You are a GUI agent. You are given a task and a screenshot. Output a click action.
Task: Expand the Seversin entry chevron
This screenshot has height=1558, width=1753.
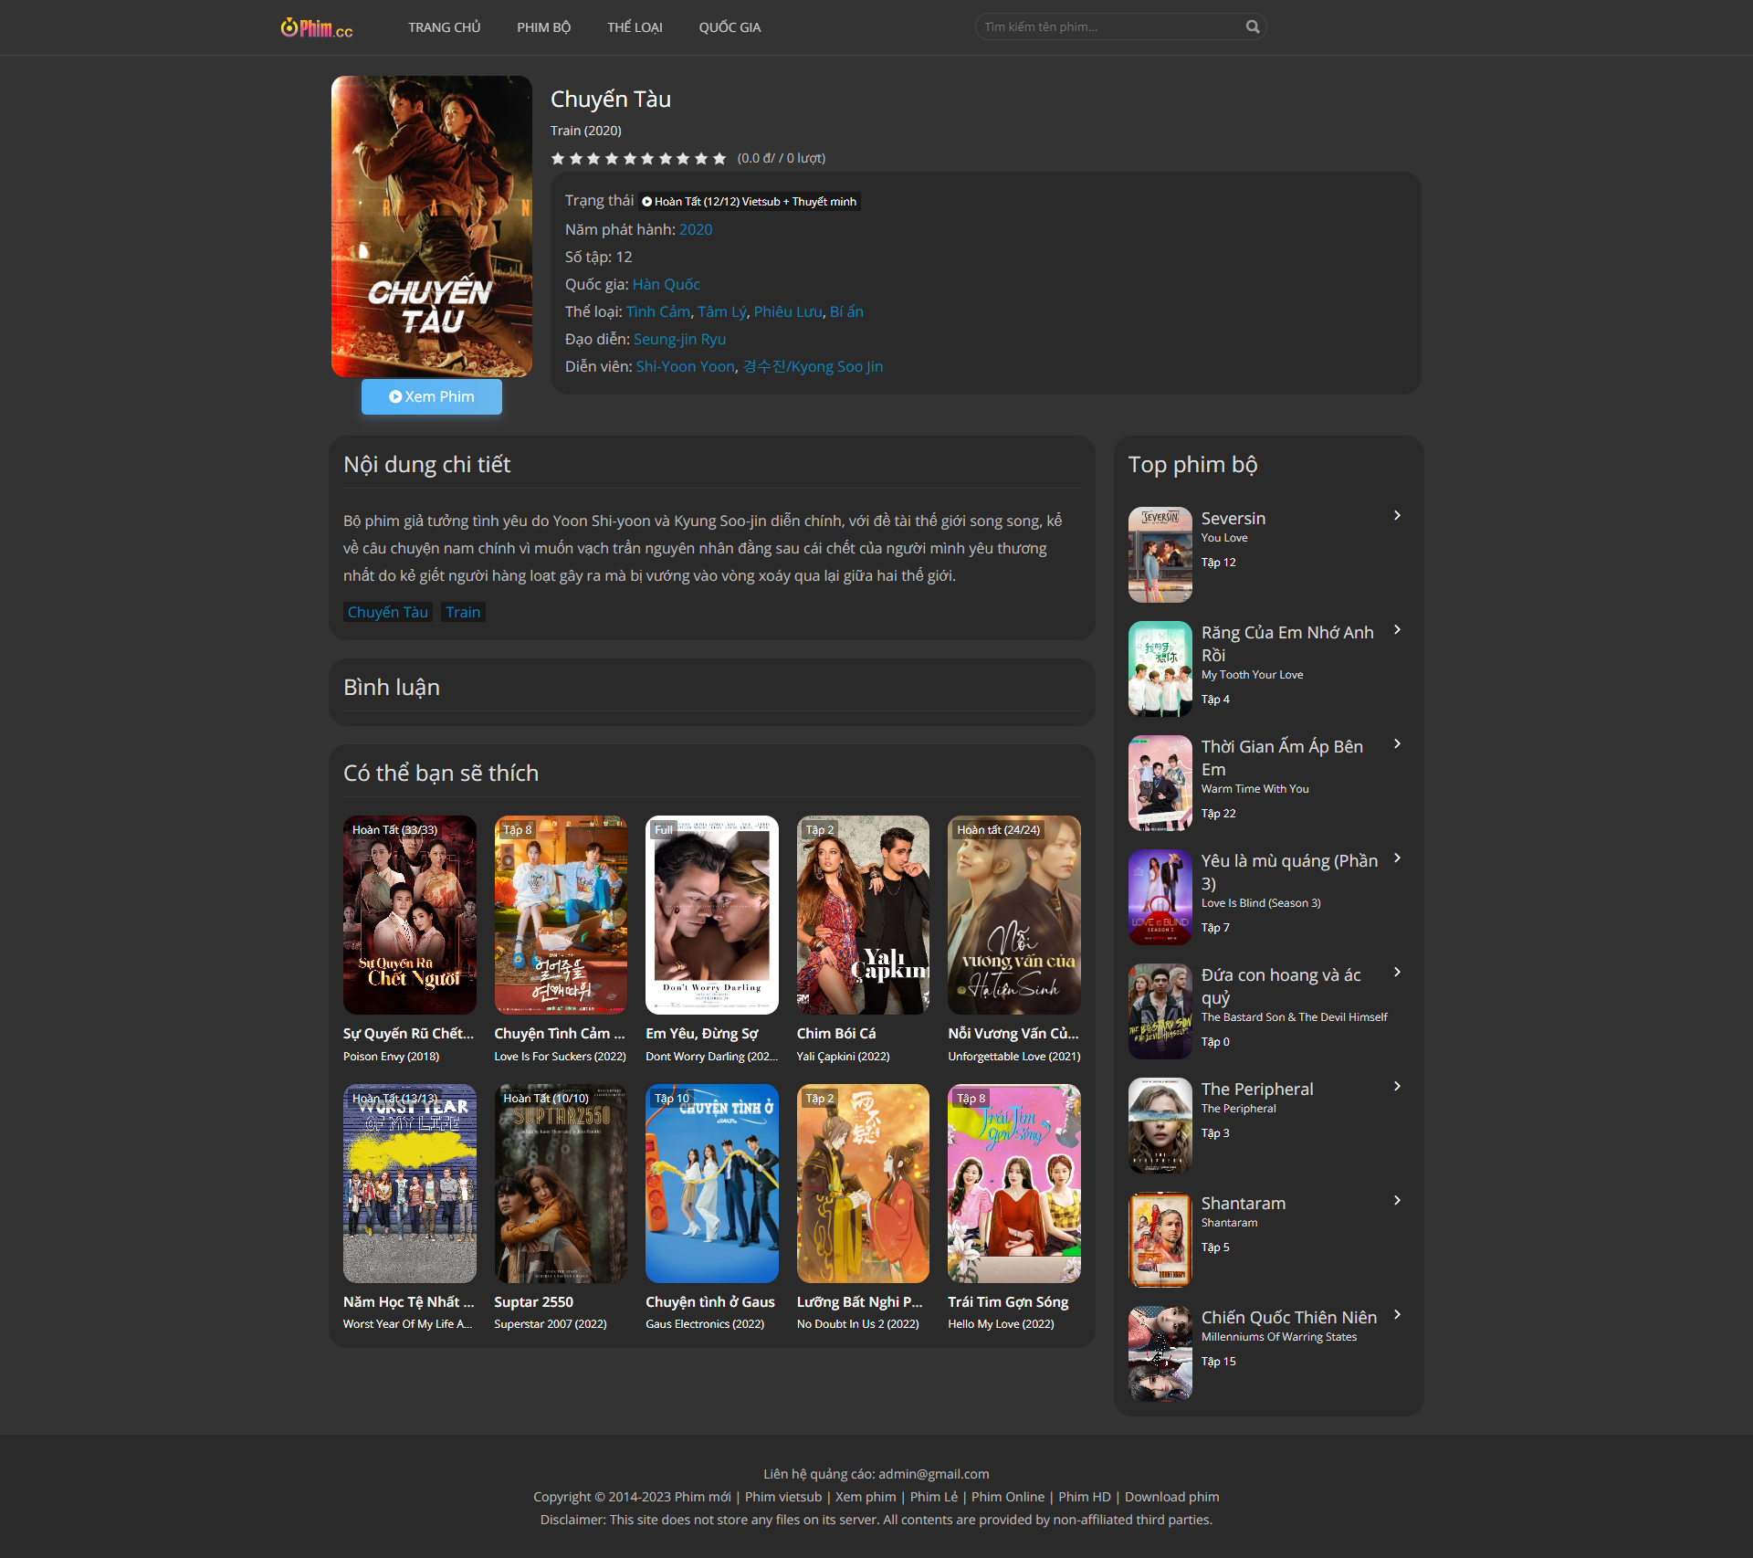(x=1397, y=516)
